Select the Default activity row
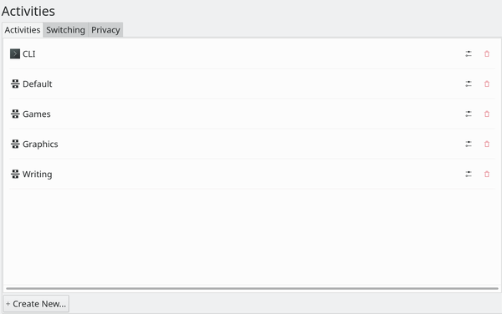Viewport: 502px width, 314px height. [x=253, y=84]
